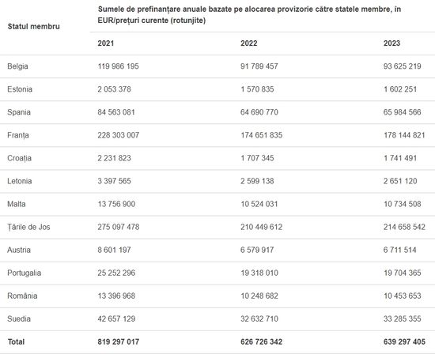Click Suedia's 2021 value 42 657 129
Image resolution: width=435 pixels, height=358 pixels.
point(116,319)
